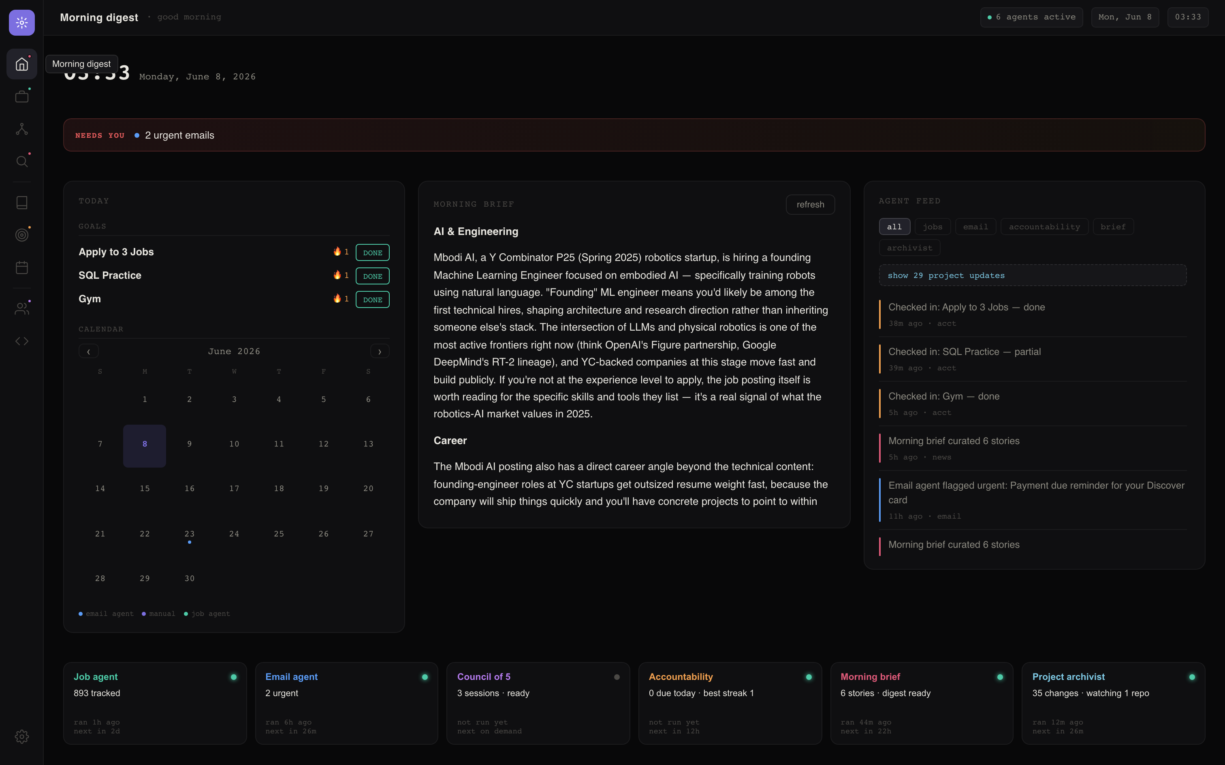Click the purple app logo icon
The width and height of the screenshot is (1225, 765).
22,22
